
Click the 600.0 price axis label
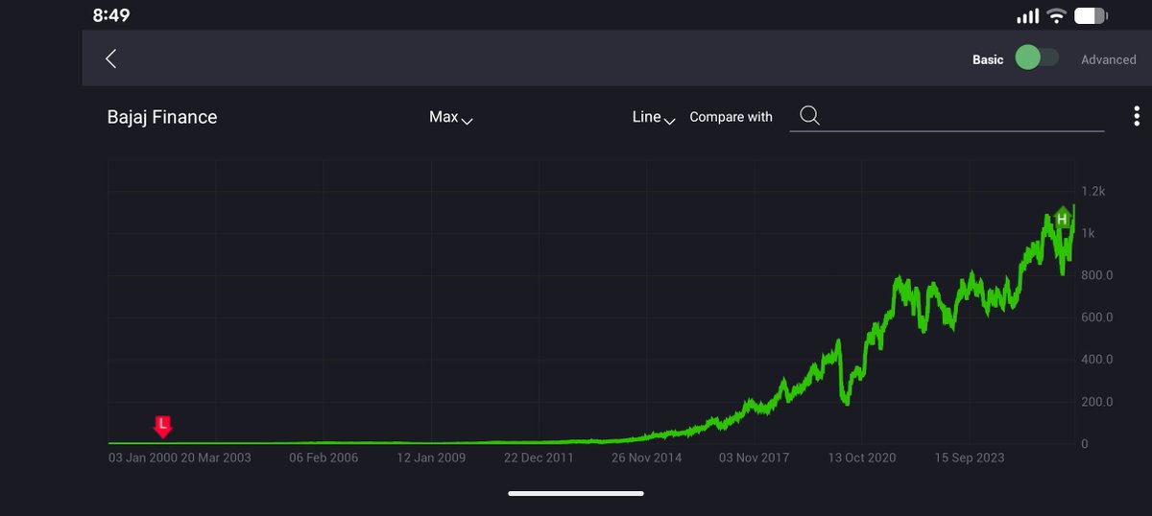(x=1096, y=317)
